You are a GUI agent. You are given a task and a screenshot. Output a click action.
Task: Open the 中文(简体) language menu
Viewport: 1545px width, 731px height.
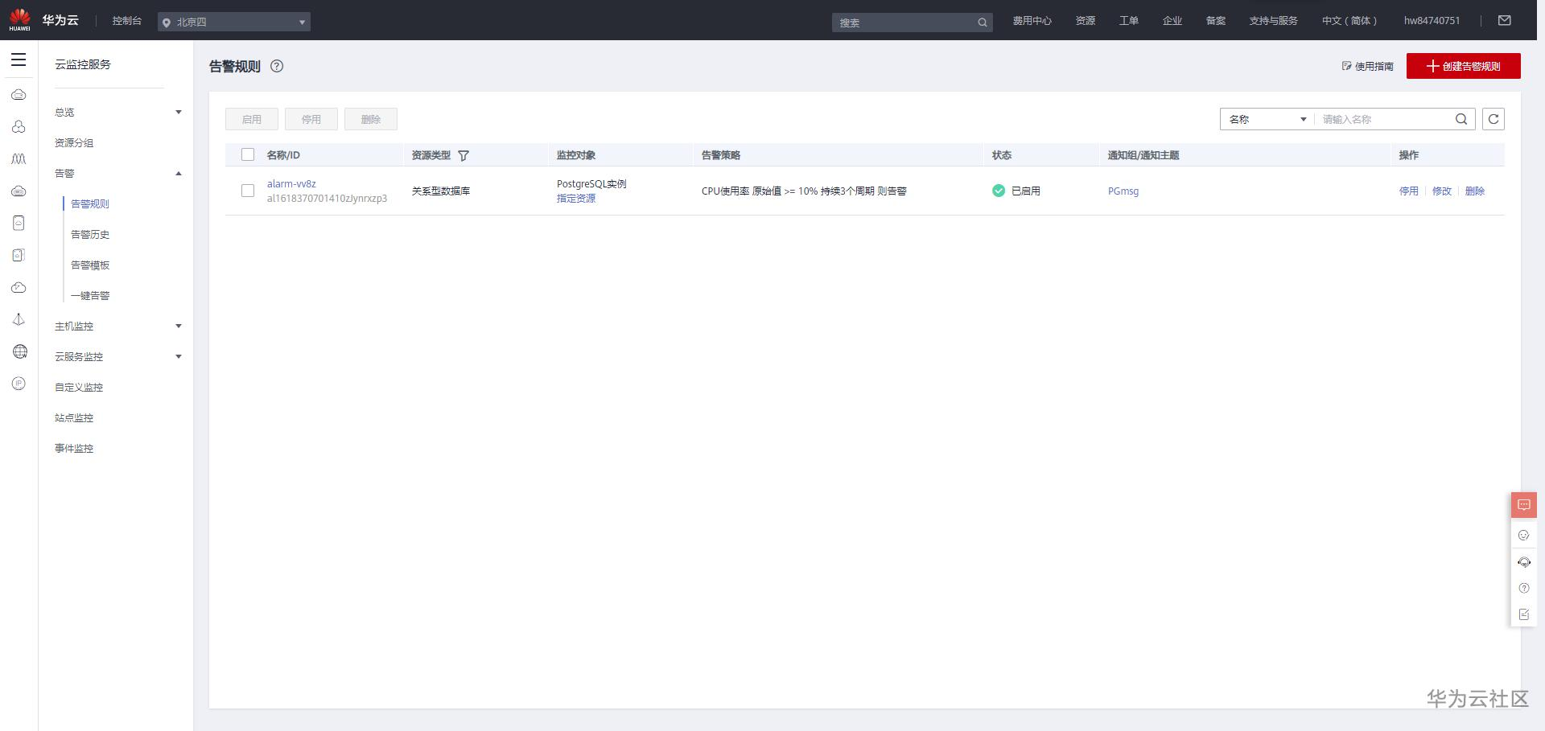[x=1349, y=21]
